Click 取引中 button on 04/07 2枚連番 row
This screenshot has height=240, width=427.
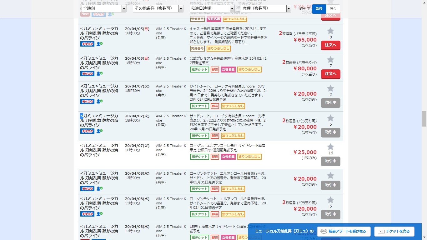click(331, 132)
